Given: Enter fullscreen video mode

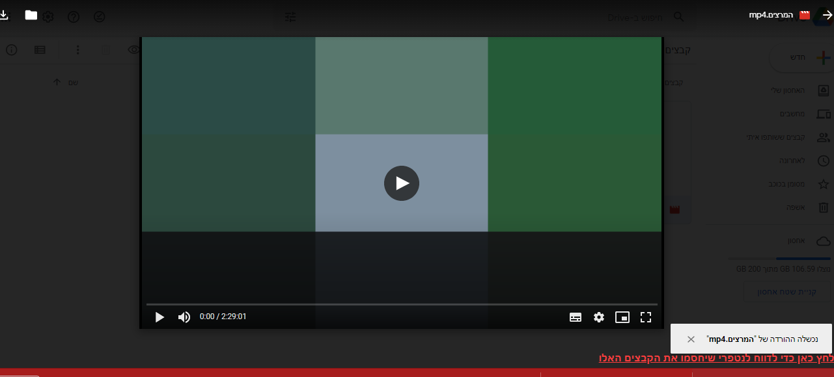Looking at the screenshot, I should pyautogui.click(x=646, y=317).
